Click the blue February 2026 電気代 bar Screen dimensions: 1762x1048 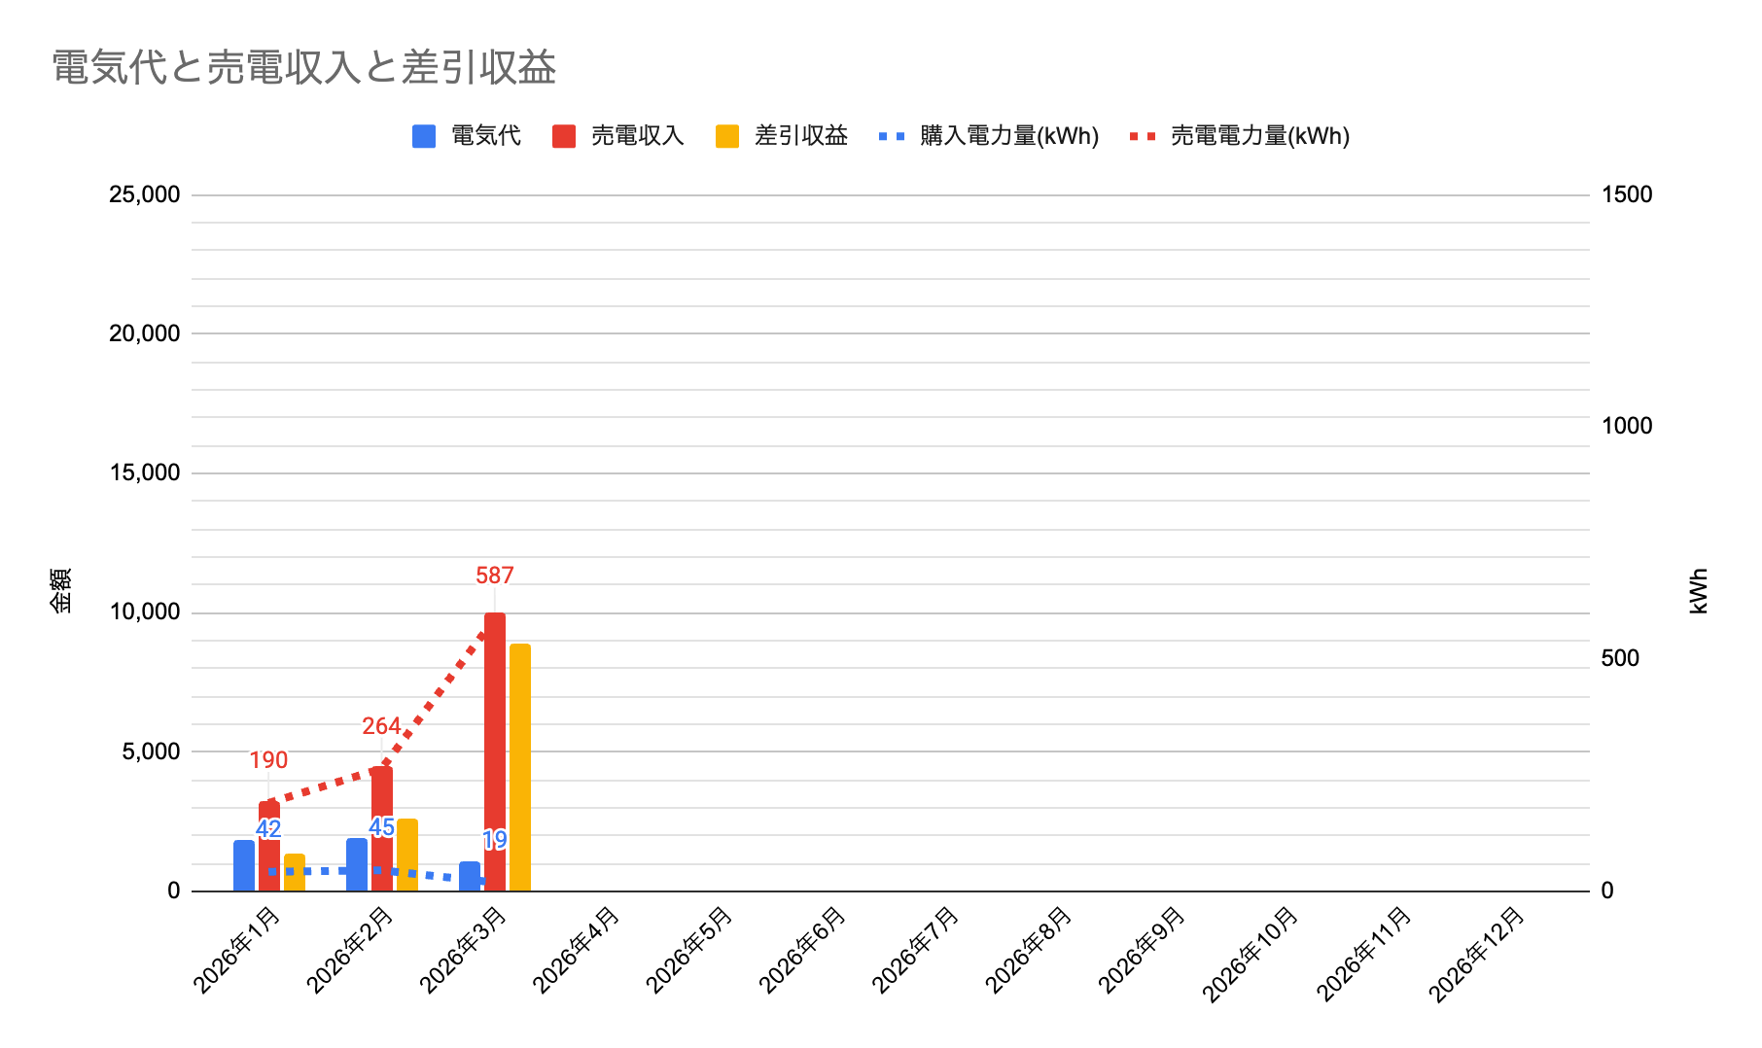coord(357,864)
